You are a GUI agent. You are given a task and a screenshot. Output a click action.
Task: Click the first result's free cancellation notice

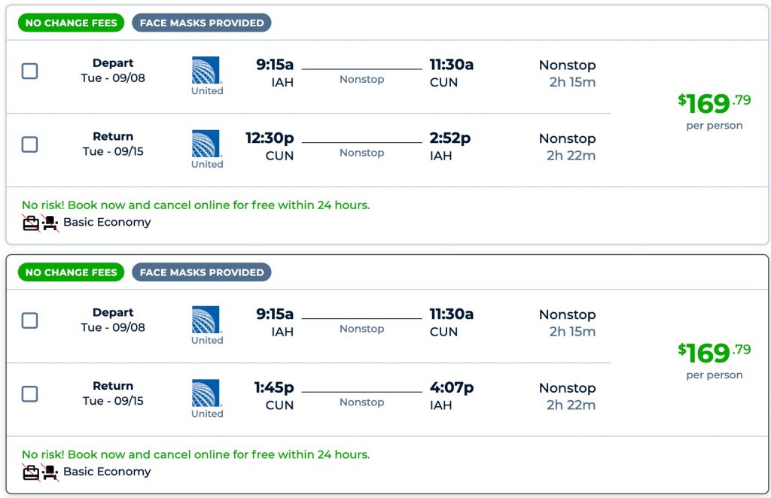click(x=196, y=205)
